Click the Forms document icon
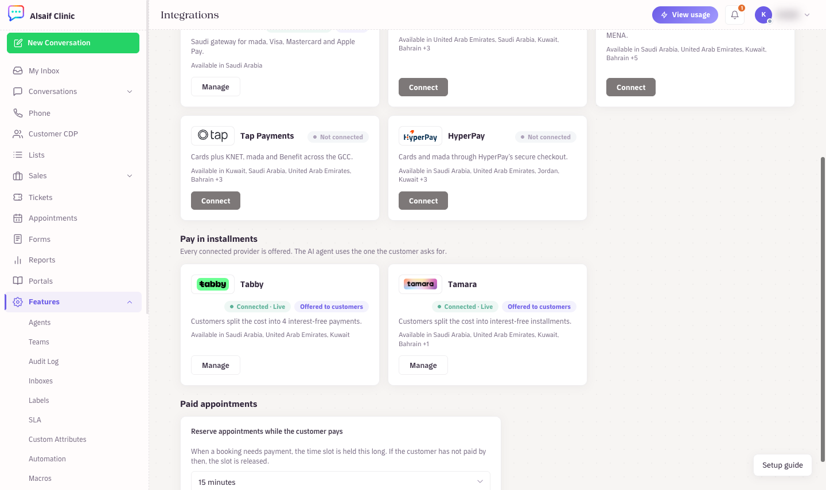Screen dimensions: 826x490 click(x=18, y=240)
